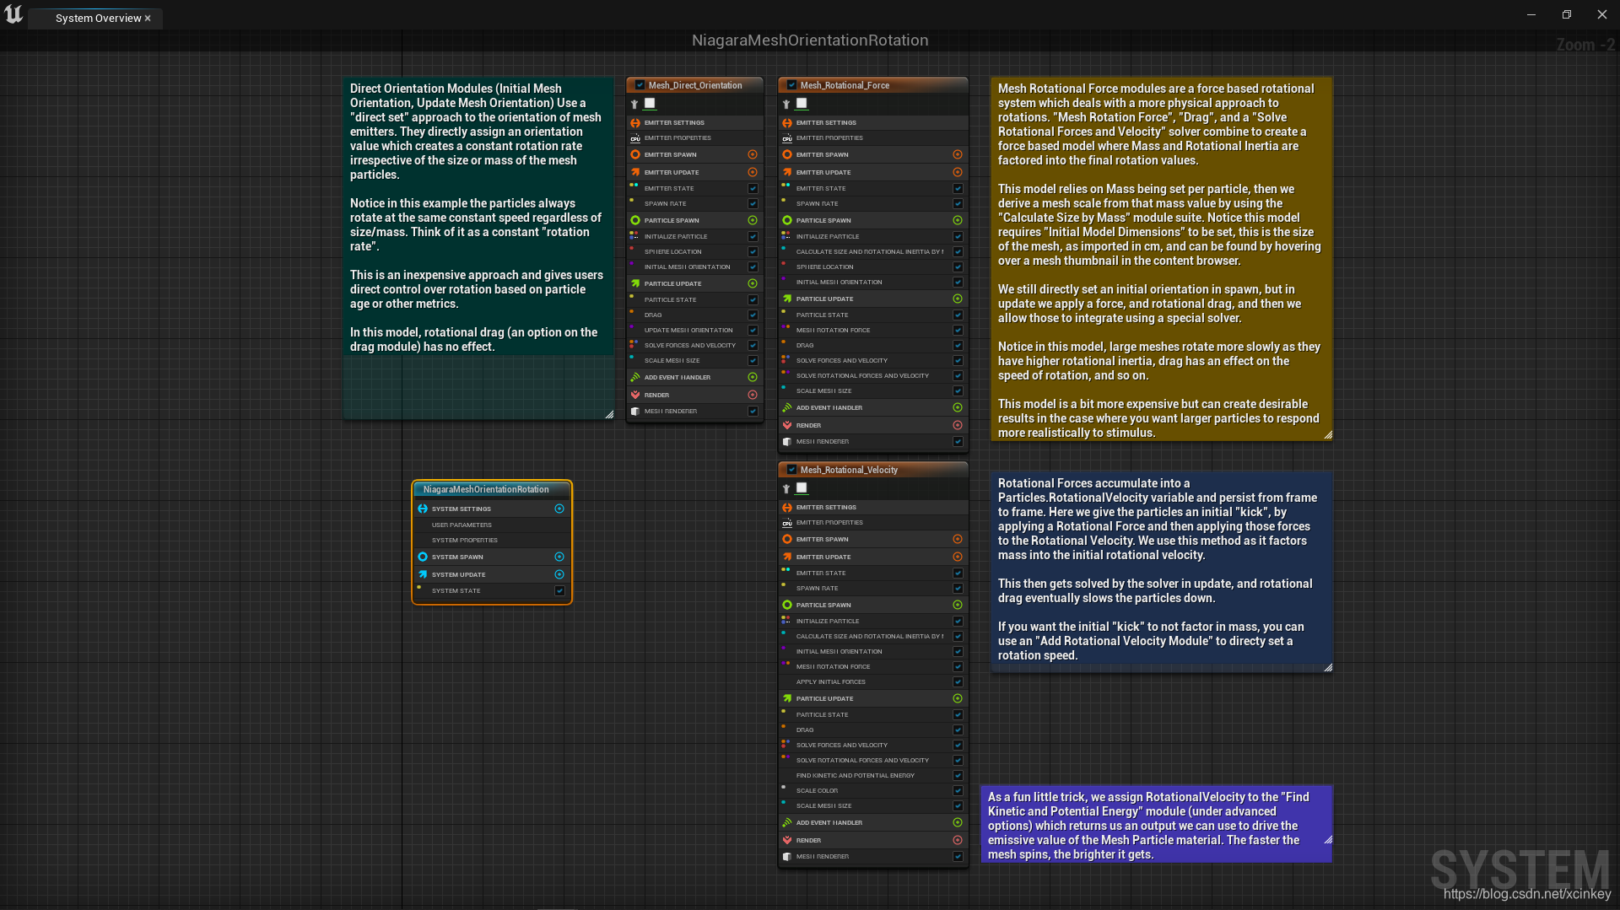Select Calculate Size and Rotational Inertia in Mesh_Rotational_Force
The height and width of the screenshot is (910, 1620).
(x=873, y=252)
